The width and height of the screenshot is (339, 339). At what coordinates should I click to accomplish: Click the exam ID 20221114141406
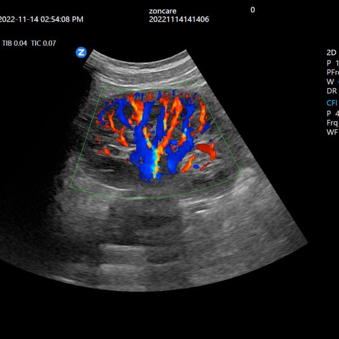[x=179, y=19]
